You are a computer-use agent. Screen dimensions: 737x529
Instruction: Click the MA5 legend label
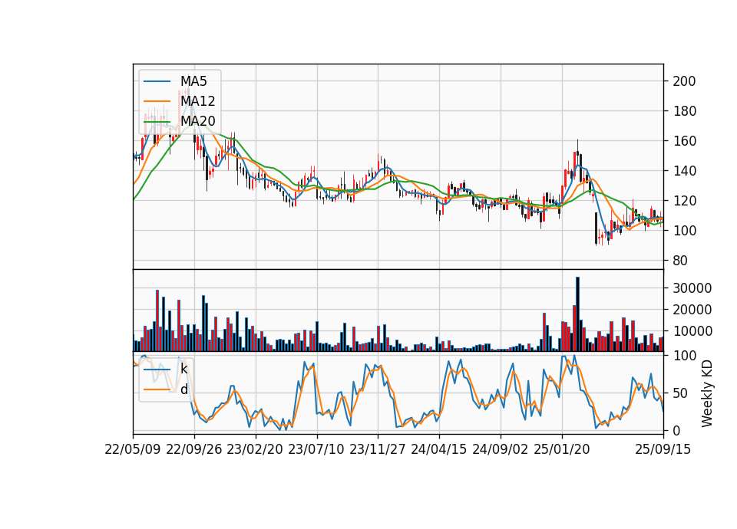coord(193,81)
